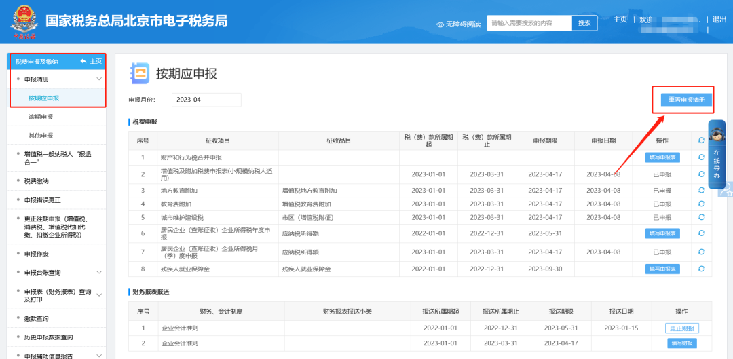Refresh row 2 增值税及附加税费申报表
Screen dimensions: 733x359
coord(701,174)
